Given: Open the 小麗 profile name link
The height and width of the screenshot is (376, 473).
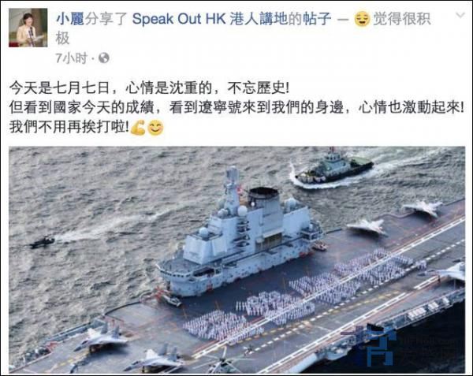Looking at the screenshot, I should [x=70, y=19].
